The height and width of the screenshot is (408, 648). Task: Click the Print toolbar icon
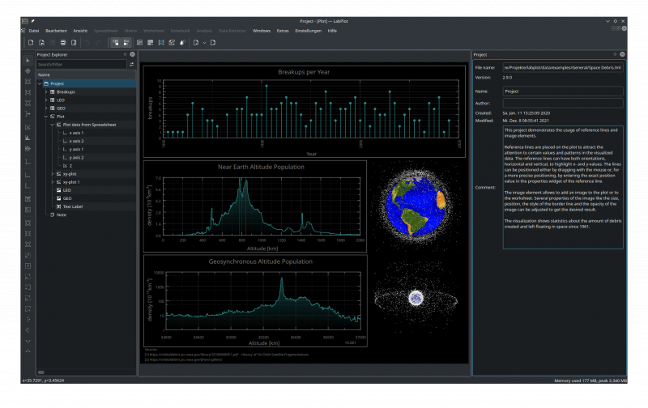click(x=63, y=43)
